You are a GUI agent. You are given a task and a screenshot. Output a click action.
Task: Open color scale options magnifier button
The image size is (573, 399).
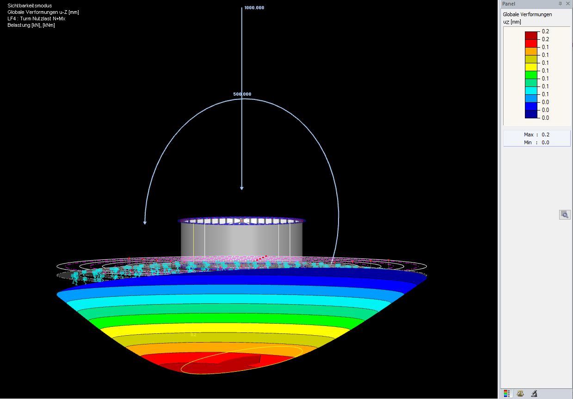pos(565,215)
